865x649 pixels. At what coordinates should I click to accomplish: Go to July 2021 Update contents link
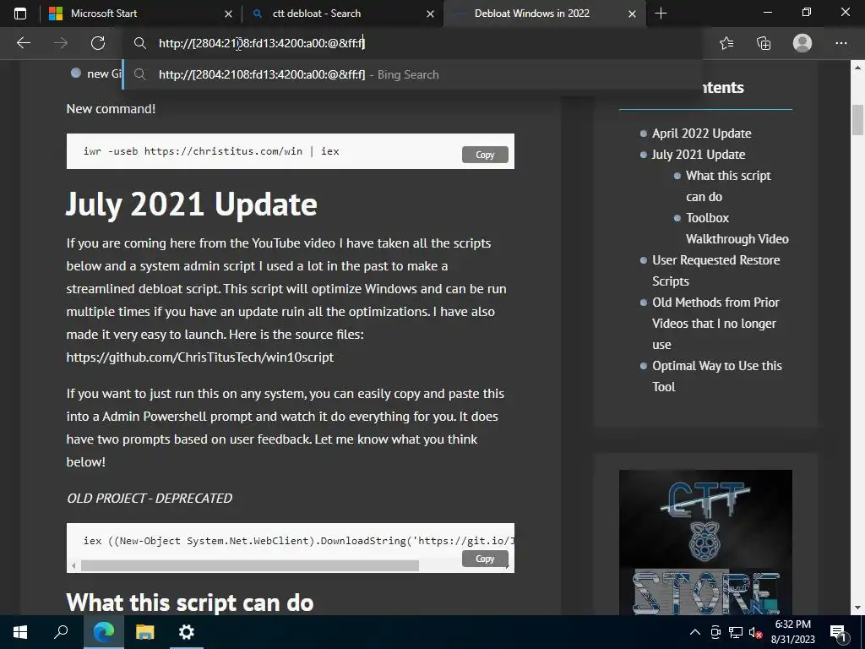click(699, 155)
